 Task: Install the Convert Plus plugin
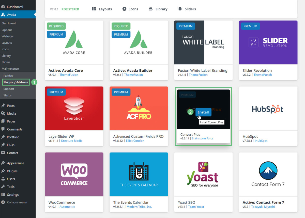[x=203, y=112]
